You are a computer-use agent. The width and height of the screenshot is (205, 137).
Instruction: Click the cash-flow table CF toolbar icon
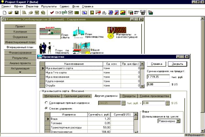coord(98,12)
